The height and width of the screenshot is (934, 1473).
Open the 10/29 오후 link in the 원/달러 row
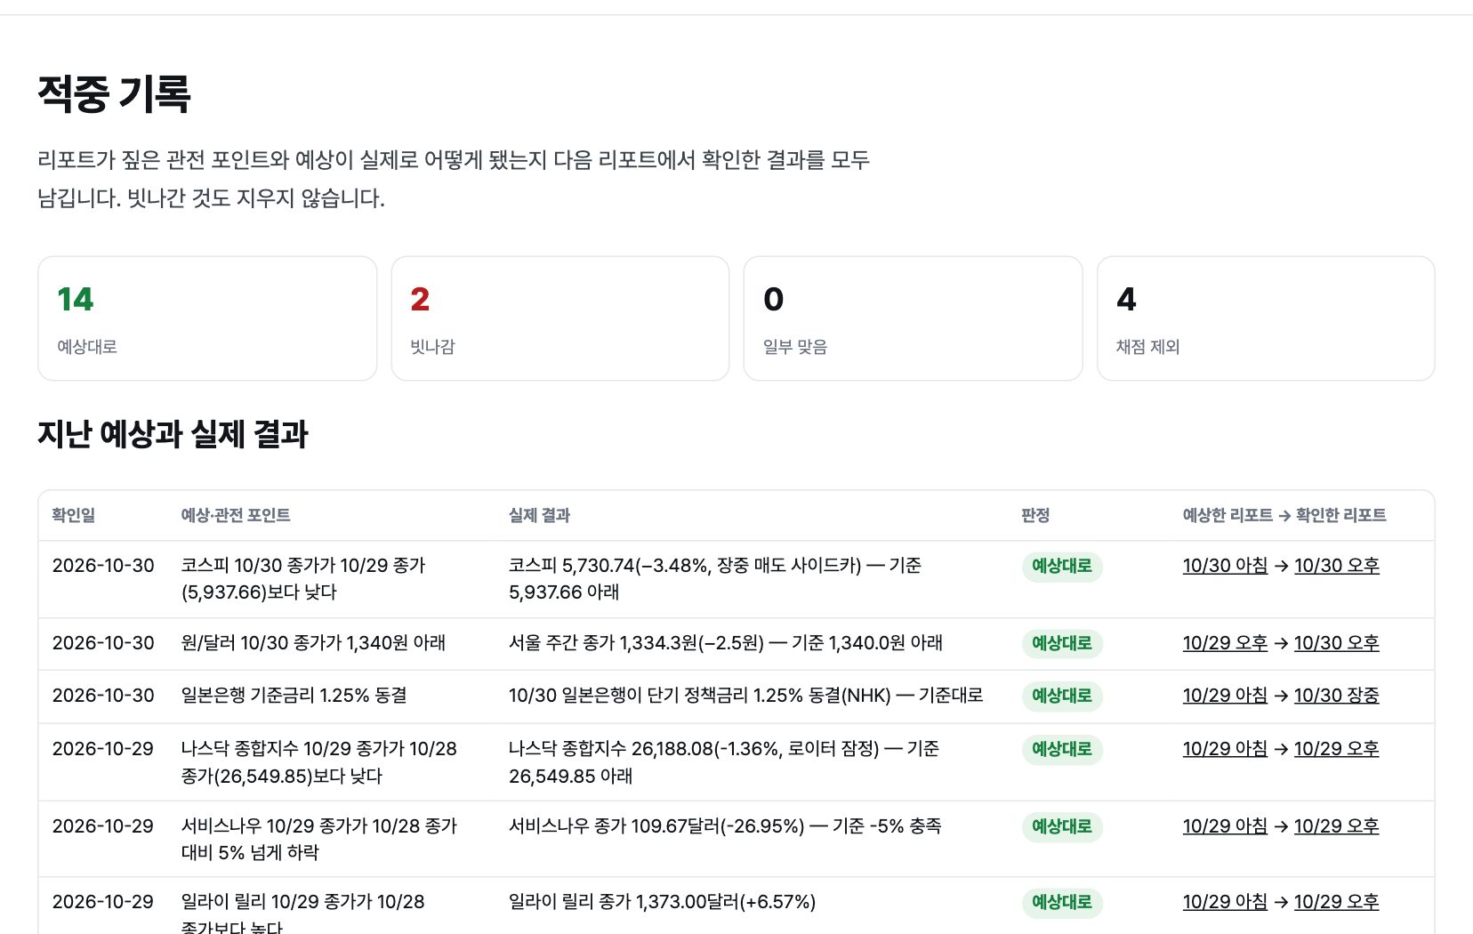tap(1225, 643)
